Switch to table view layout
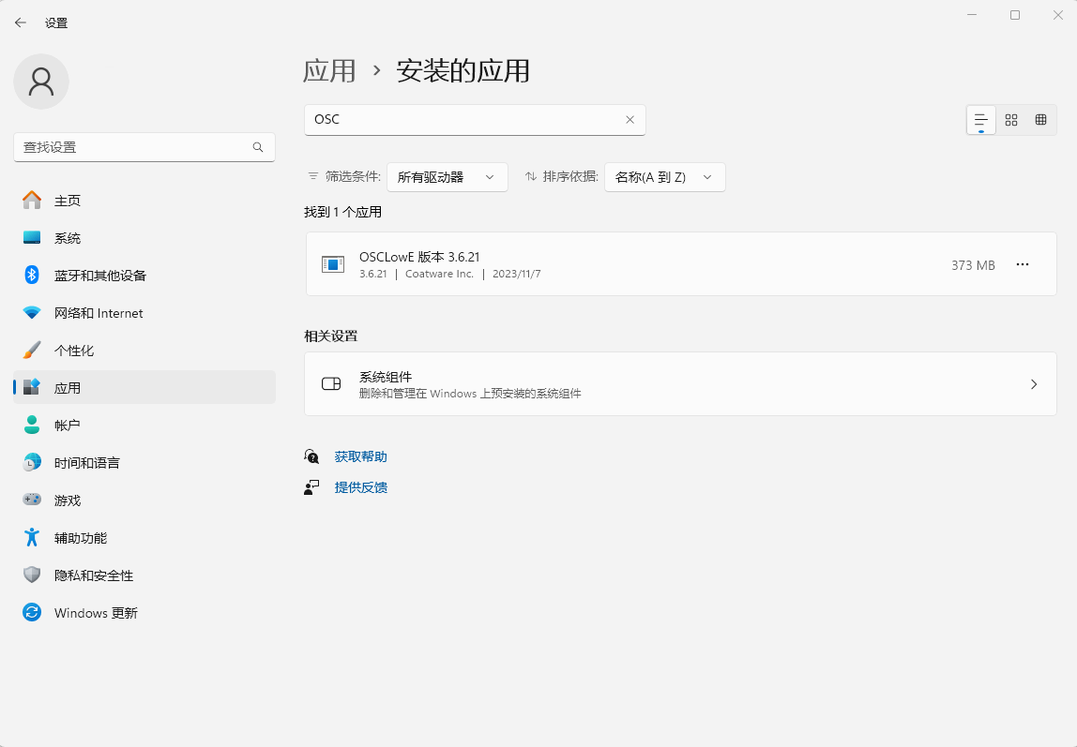Screen dimensions: 1077x747 1040,120
